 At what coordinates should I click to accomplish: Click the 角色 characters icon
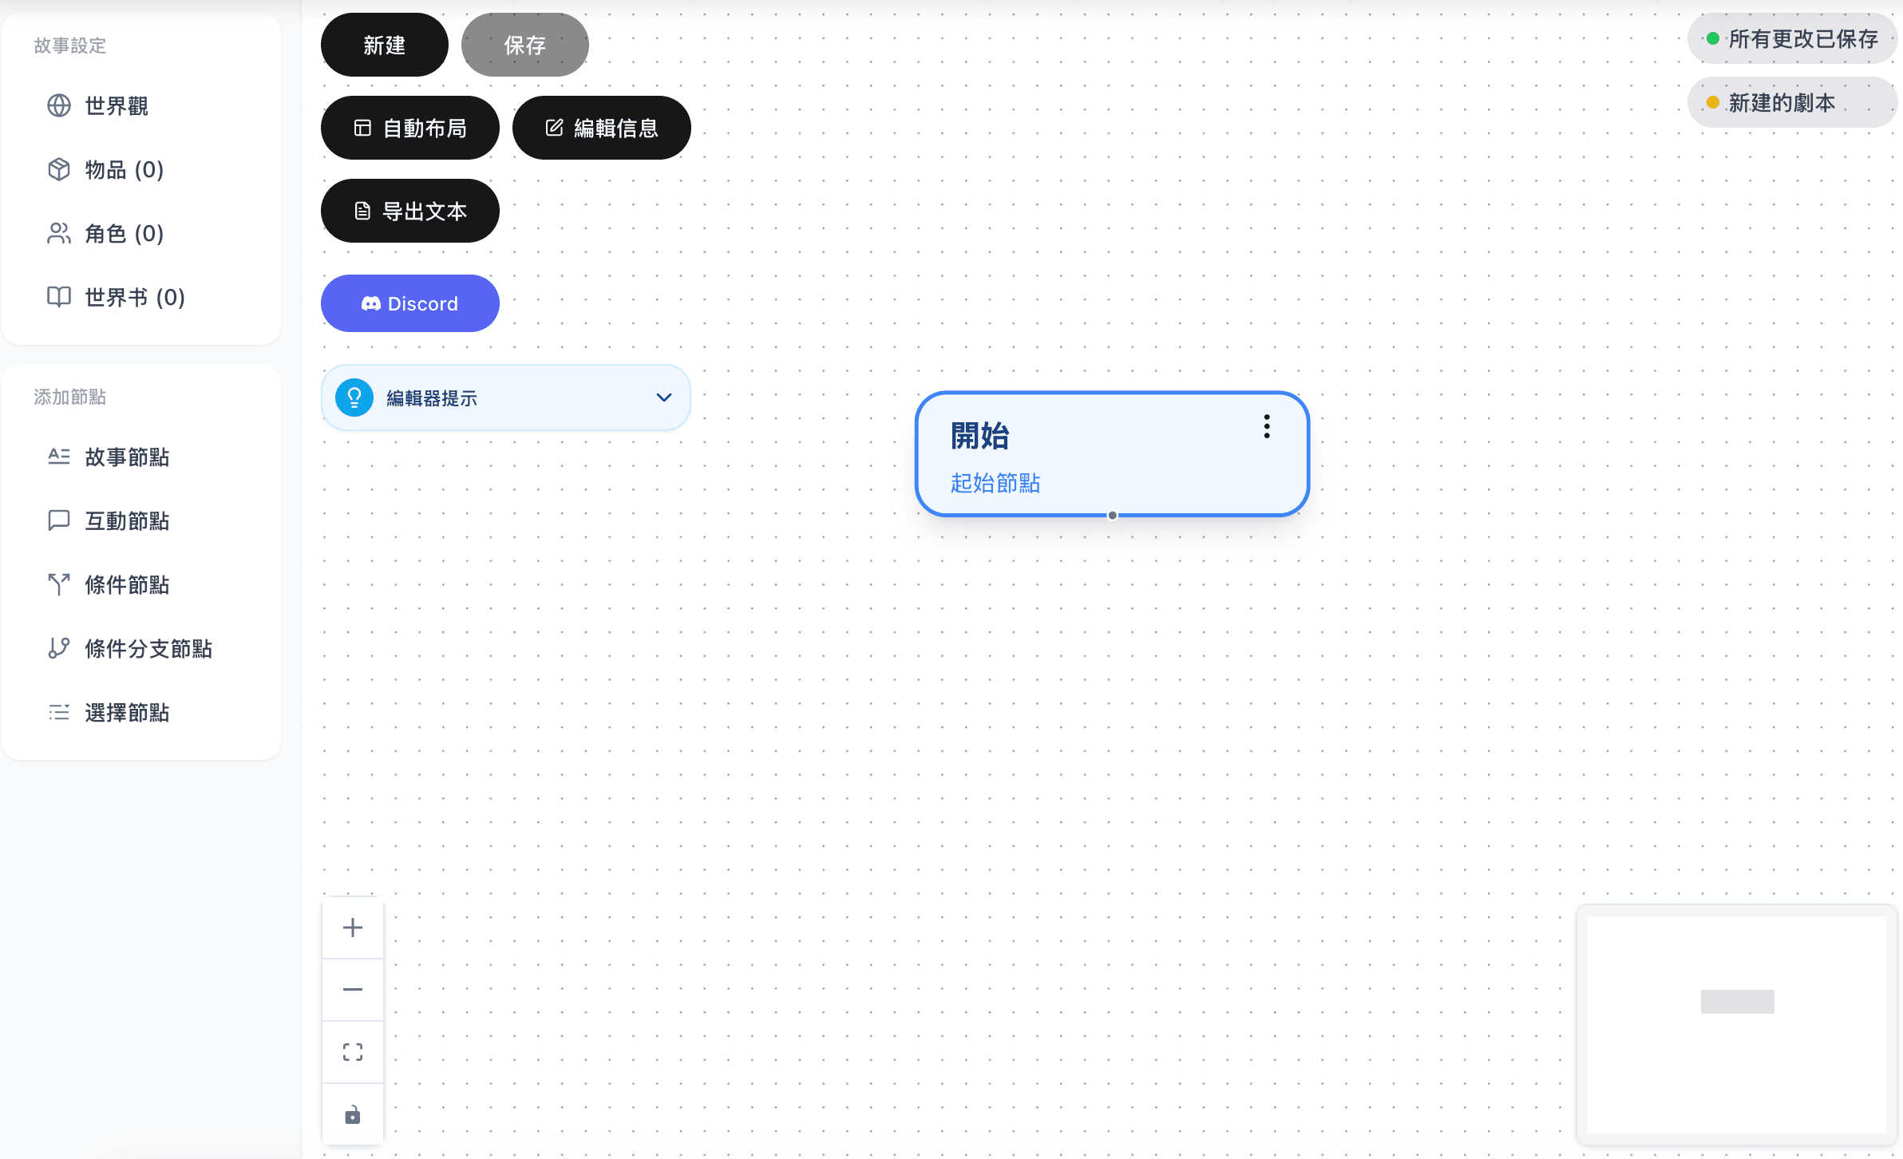(59, 233)
